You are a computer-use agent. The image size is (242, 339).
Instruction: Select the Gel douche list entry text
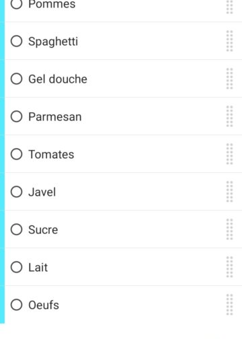click(x=58, y=79)
